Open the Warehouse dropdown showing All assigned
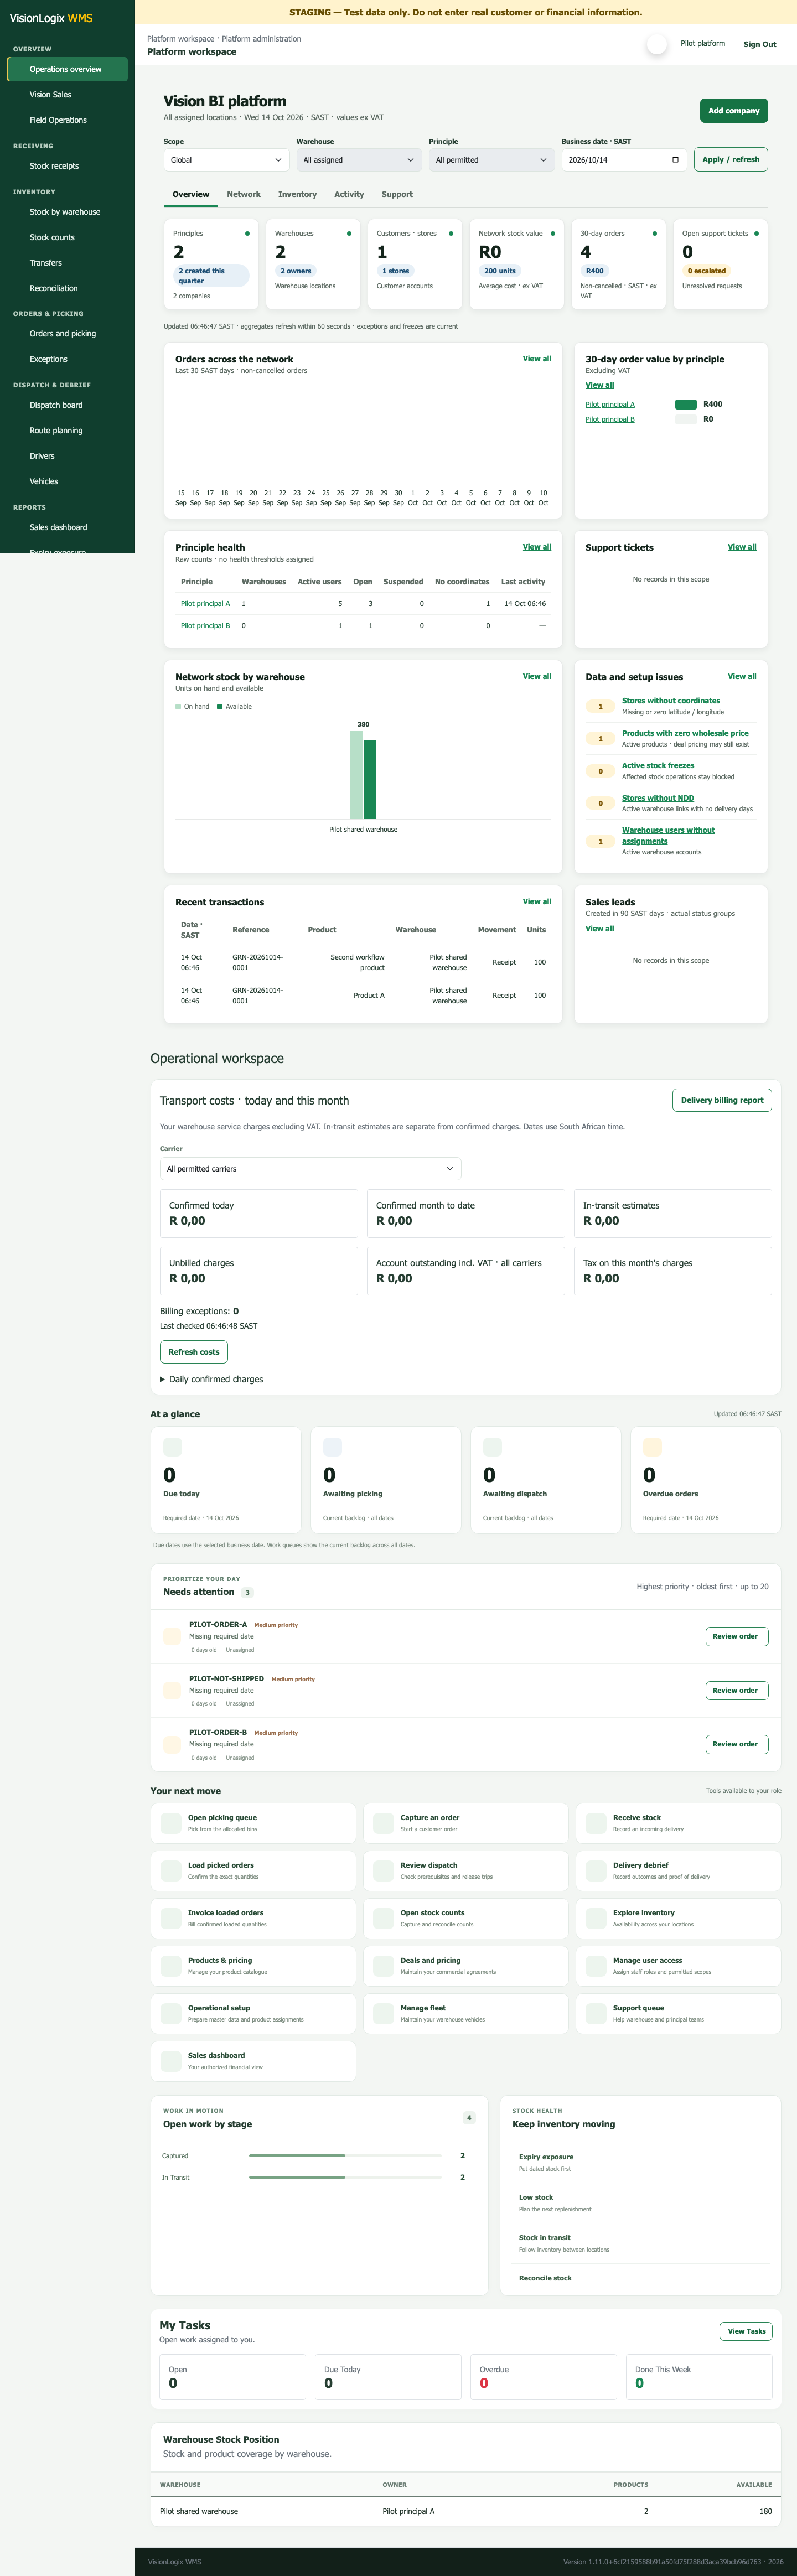The width and height of the screenshot is (797, 2576). [359, 160]
